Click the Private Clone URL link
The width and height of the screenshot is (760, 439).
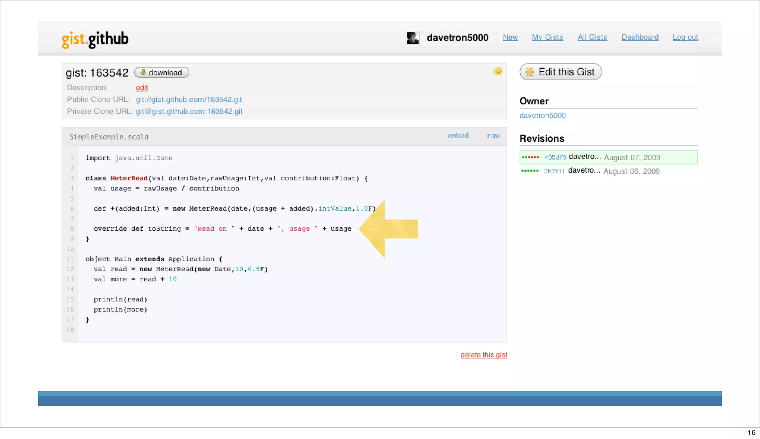coord(189,112)
